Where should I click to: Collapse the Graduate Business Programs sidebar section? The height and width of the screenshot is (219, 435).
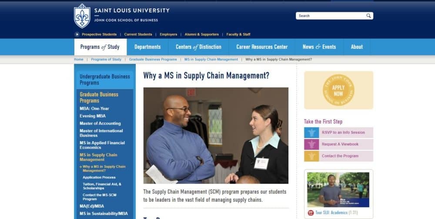[x=99, y=98]
